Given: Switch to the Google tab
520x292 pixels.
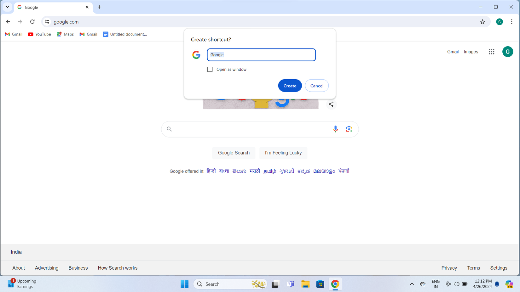Looking at the screenshot, I should coord(50,7).
